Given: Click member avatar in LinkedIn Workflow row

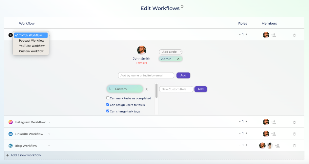Looking at the screenshot, I should point(266,134).
